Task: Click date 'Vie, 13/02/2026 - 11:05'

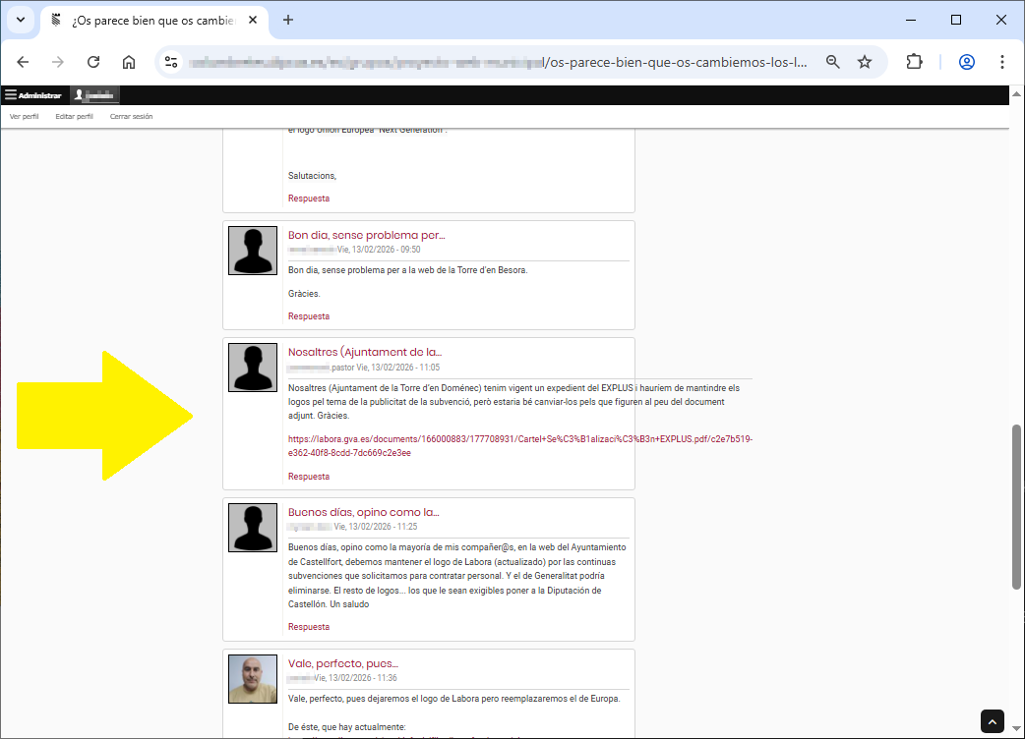Action: point(398,368)
